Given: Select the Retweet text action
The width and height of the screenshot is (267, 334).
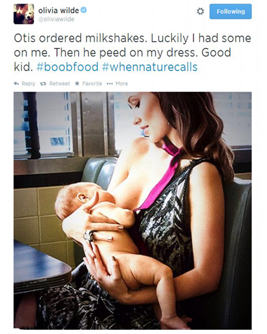Looking at the screenshot, I should [x=59, y=84].
